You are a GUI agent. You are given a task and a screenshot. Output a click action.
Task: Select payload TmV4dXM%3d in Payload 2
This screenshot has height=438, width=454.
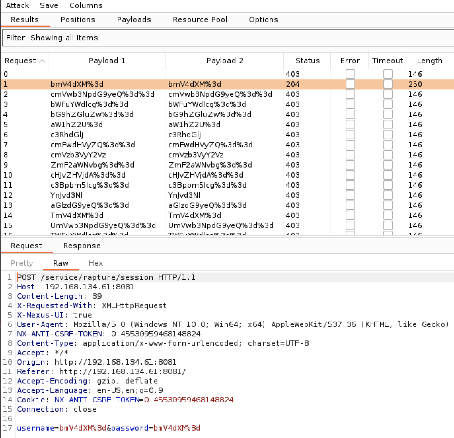(195, 215)
